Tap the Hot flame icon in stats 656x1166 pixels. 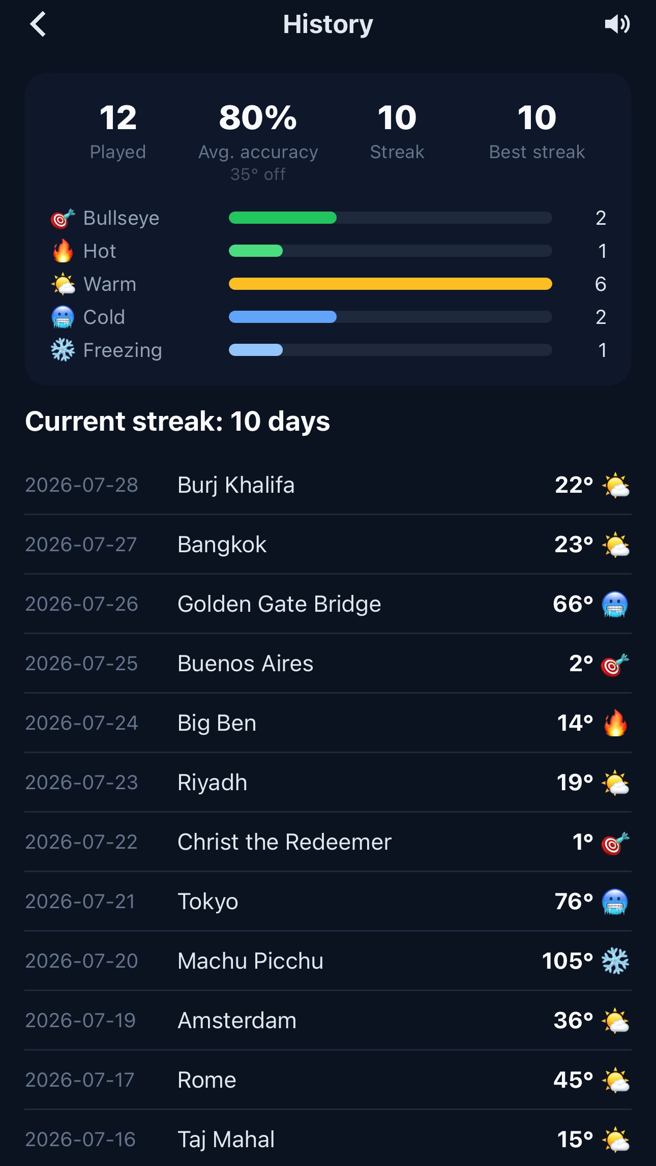coord(63,251)
